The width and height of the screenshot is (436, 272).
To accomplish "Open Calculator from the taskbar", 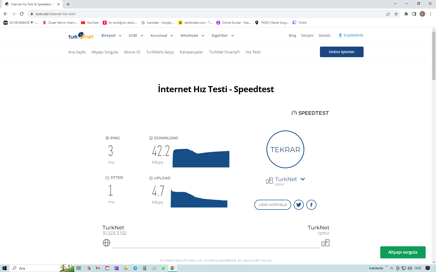I will (145, 268).
